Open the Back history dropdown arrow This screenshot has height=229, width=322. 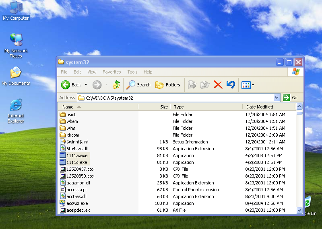pos(86,85)
